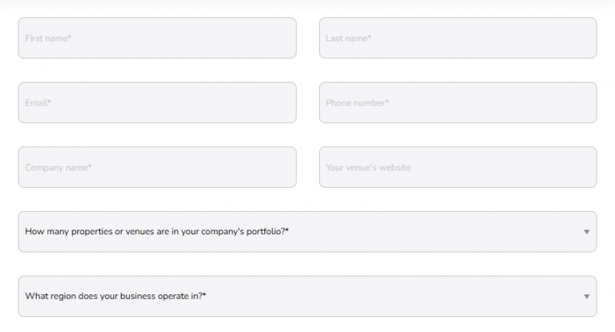Click the "Company name*" placeholder text

tap(59, 167)
